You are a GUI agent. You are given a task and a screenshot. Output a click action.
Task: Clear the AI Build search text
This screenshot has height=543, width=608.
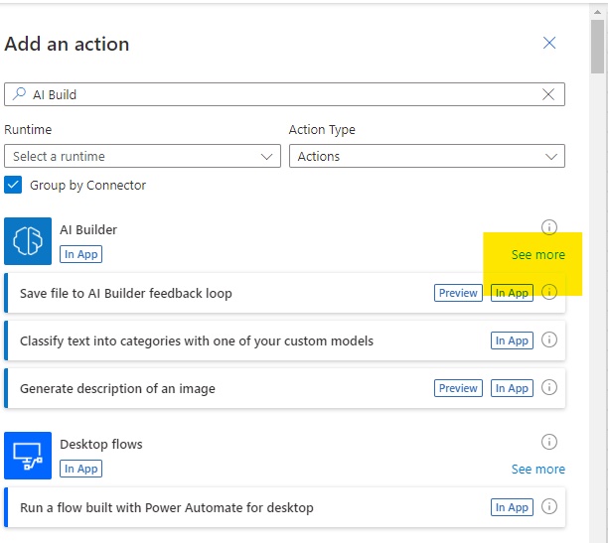tap(548, 94)
